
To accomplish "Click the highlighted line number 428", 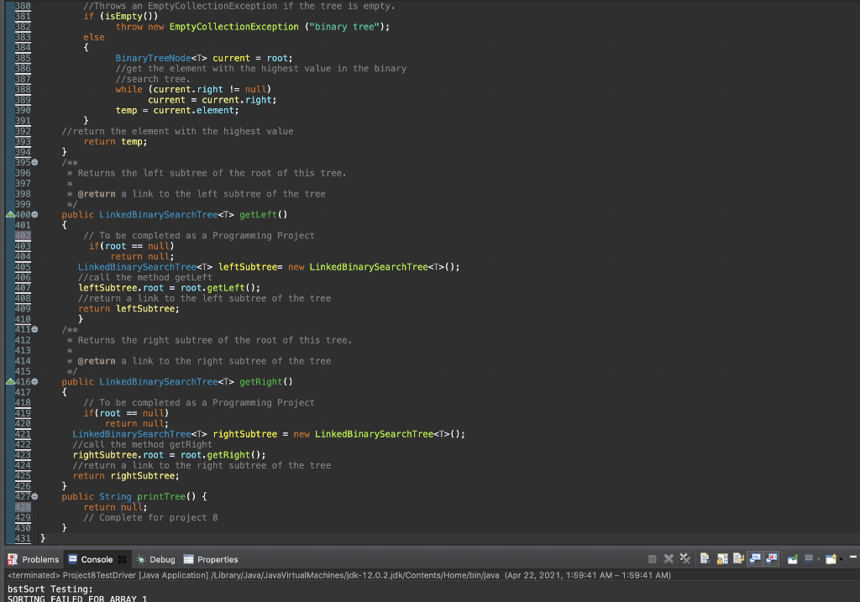I will (x=23, y=507).
